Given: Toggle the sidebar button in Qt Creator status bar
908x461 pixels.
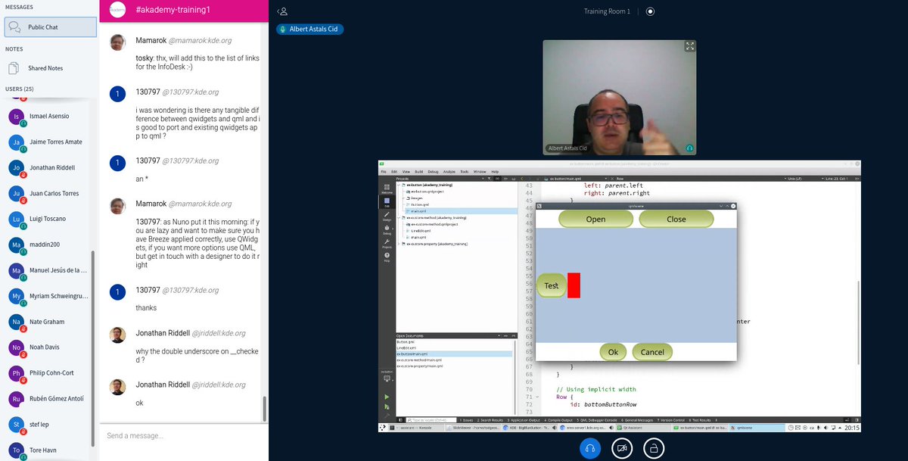Looking at the screenshot, I should click(400, 419).
